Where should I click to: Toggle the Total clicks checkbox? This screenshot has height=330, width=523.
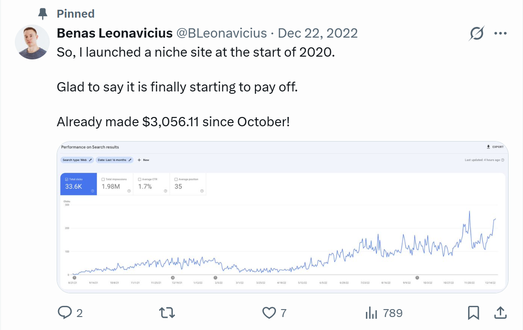(67, 179)
